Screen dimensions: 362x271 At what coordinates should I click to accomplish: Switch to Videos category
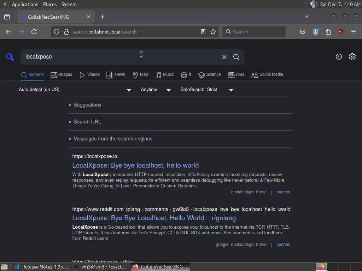(x=89, y=75)
